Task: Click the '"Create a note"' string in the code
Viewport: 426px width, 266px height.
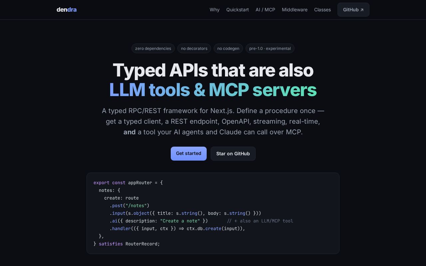Action: coord(180,221)
